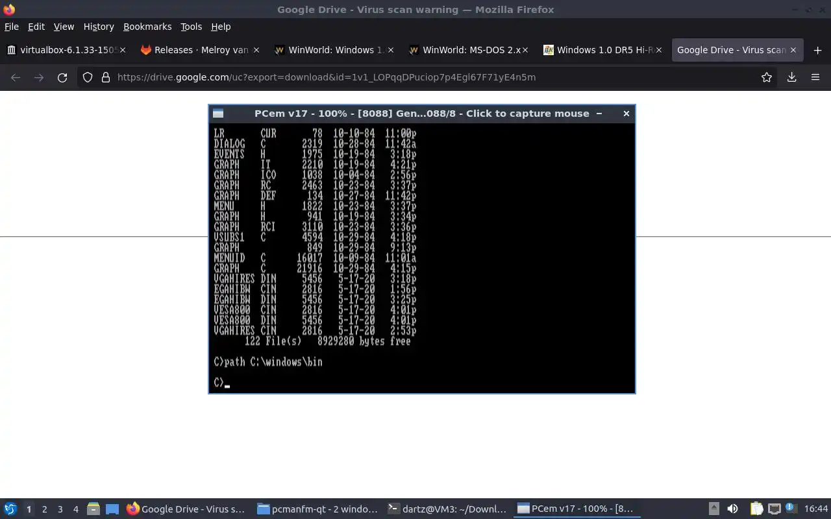Click the drive.google.com URL address bar

click(x=428, y=77)
